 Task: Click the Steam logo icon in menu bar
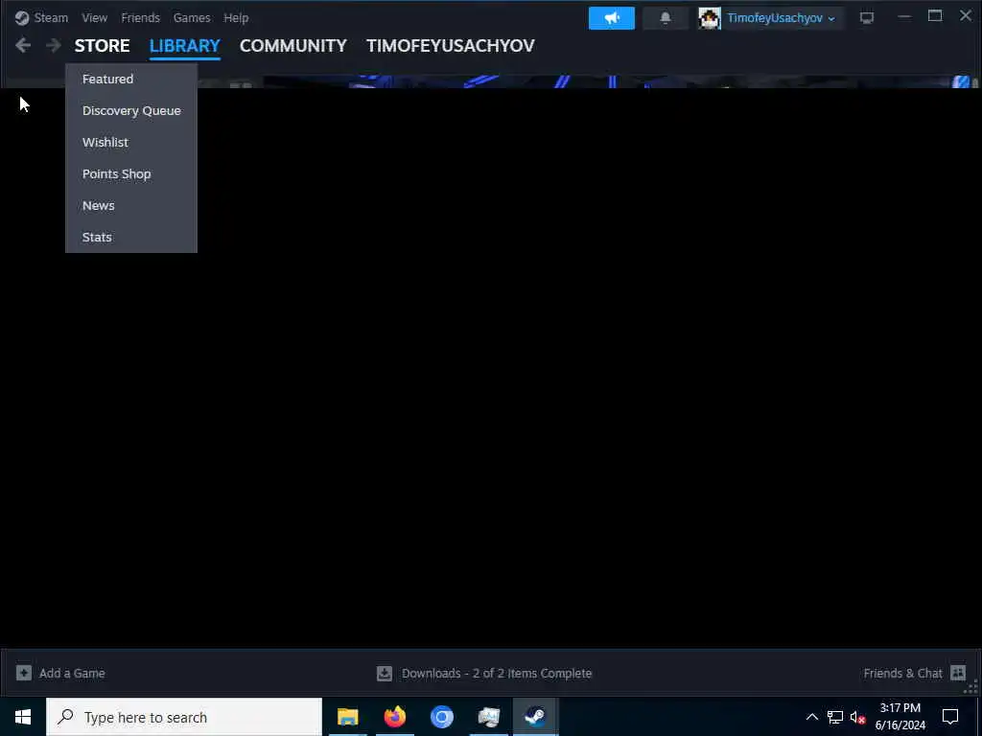point(22,17)
